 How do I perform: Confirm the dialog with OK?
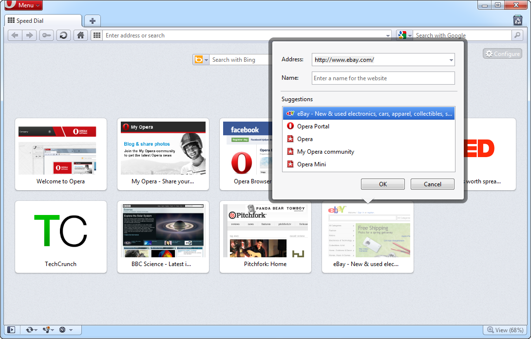click(383, 184)
